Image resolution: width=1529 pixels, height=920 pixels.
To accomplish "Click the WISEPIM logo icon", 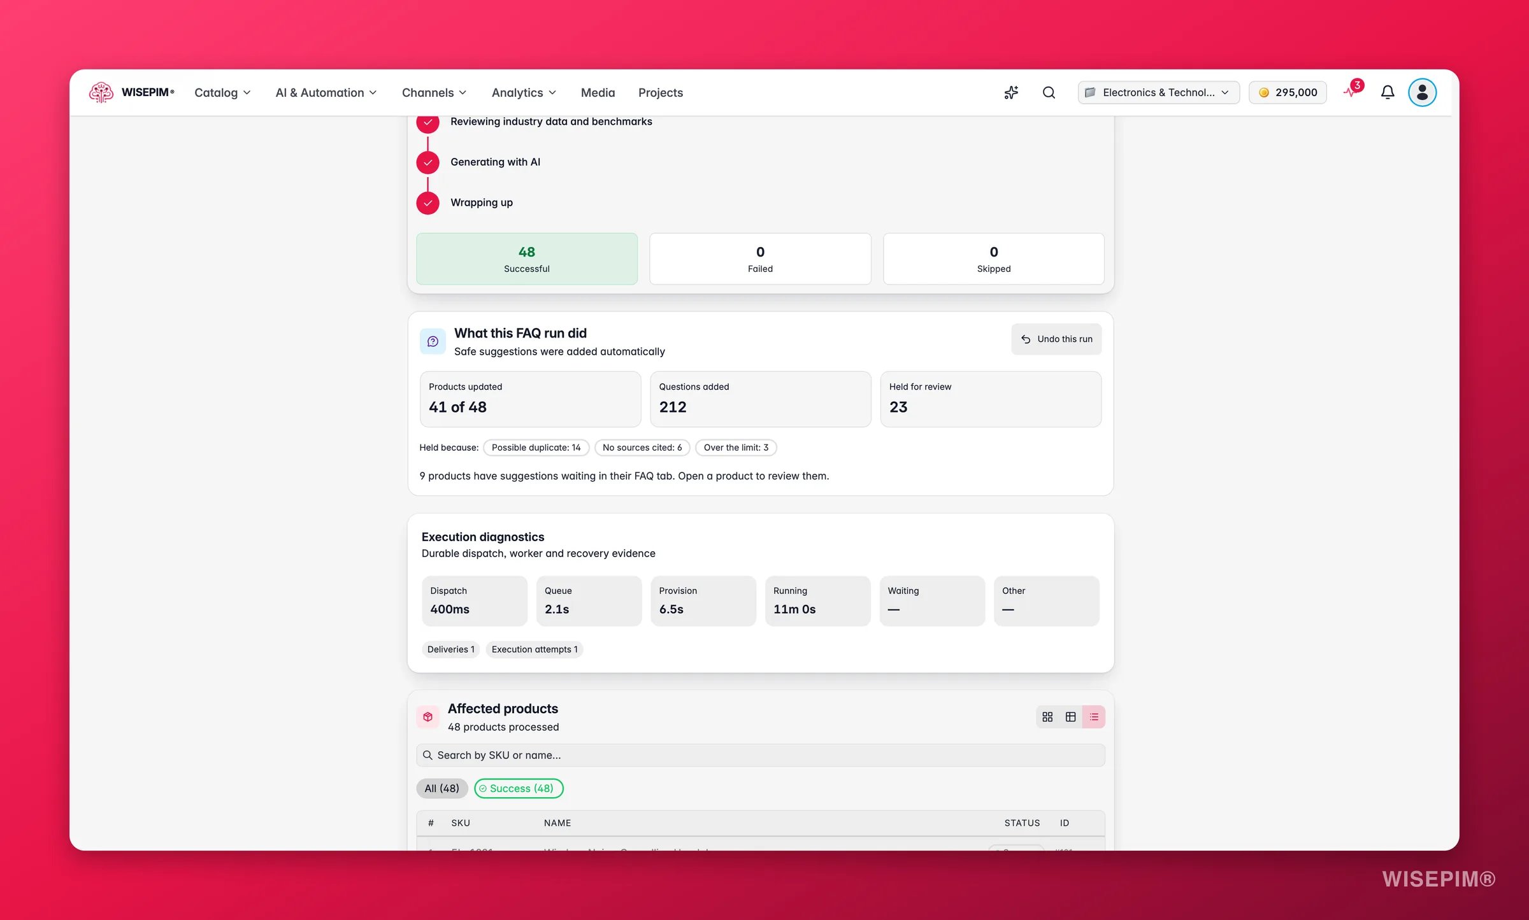I will point(101,92).
